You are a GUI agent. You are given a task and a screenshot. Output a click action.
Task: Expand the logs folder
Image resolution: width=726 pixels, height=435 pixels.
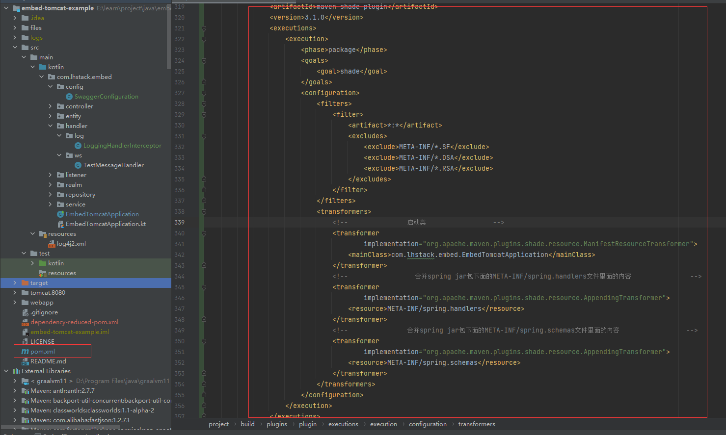15,38
